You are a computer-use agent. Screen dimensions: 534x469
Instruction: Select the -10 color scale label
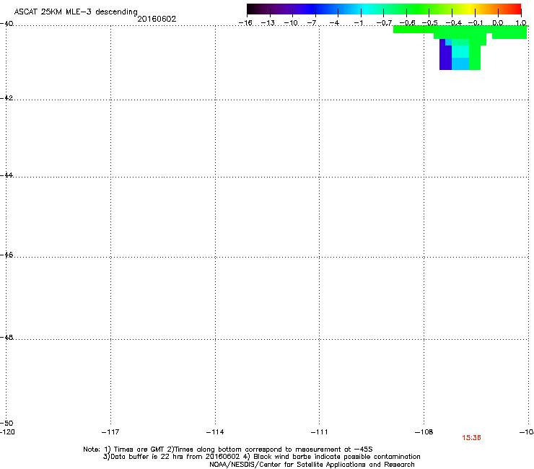[291, 23]
